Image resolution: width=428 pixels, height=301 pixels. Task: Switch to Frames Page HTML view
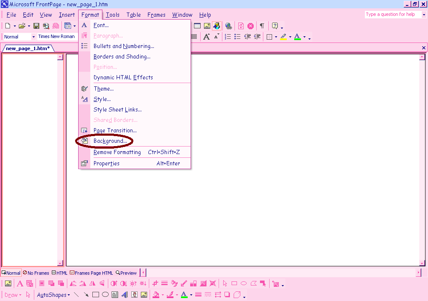click(x=91, y=273)
